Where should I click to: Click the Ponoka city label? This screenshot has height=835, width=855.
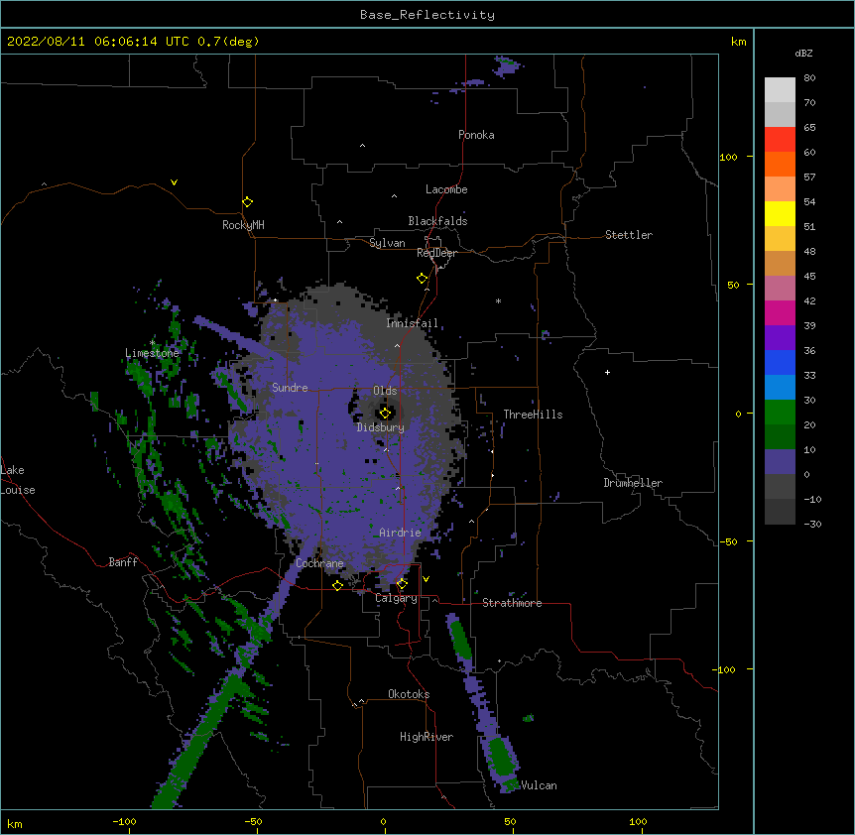click(476, 135)
